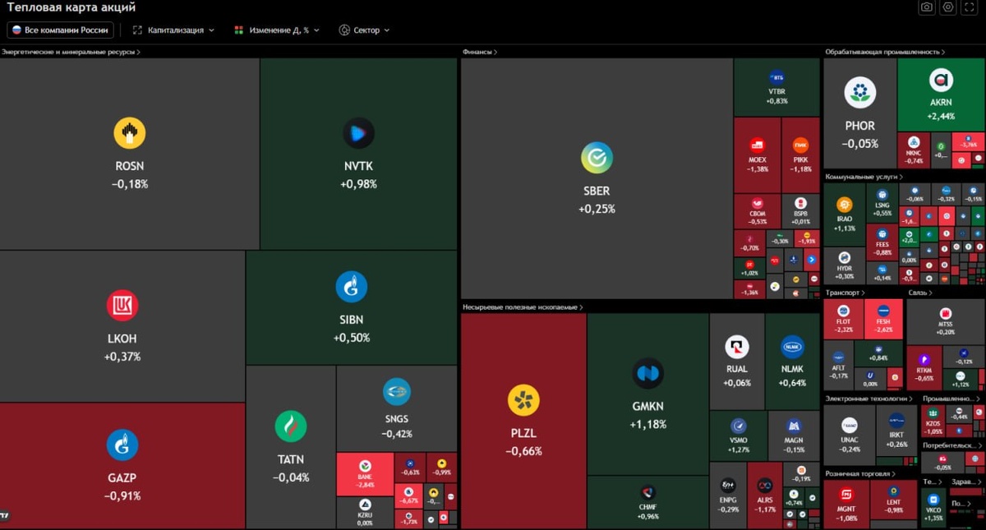The width and height of the screenshot is (986, 530).
Task: Open the CHMF tile
Action: click(x=647, y=502)
